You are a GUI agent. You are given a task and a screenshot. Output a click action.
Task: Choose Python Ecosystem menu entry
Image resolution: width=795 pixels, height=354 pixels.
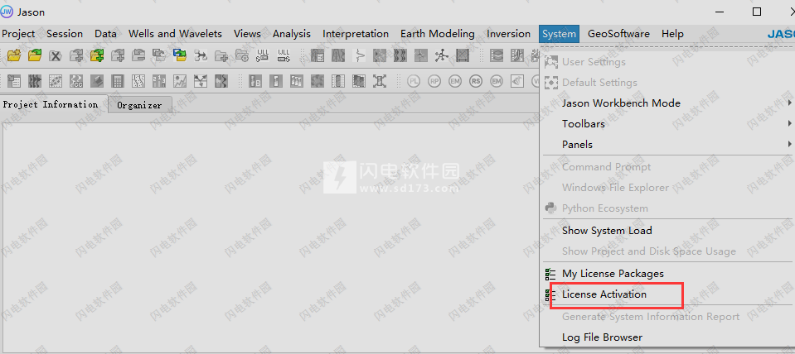point(667,208)
